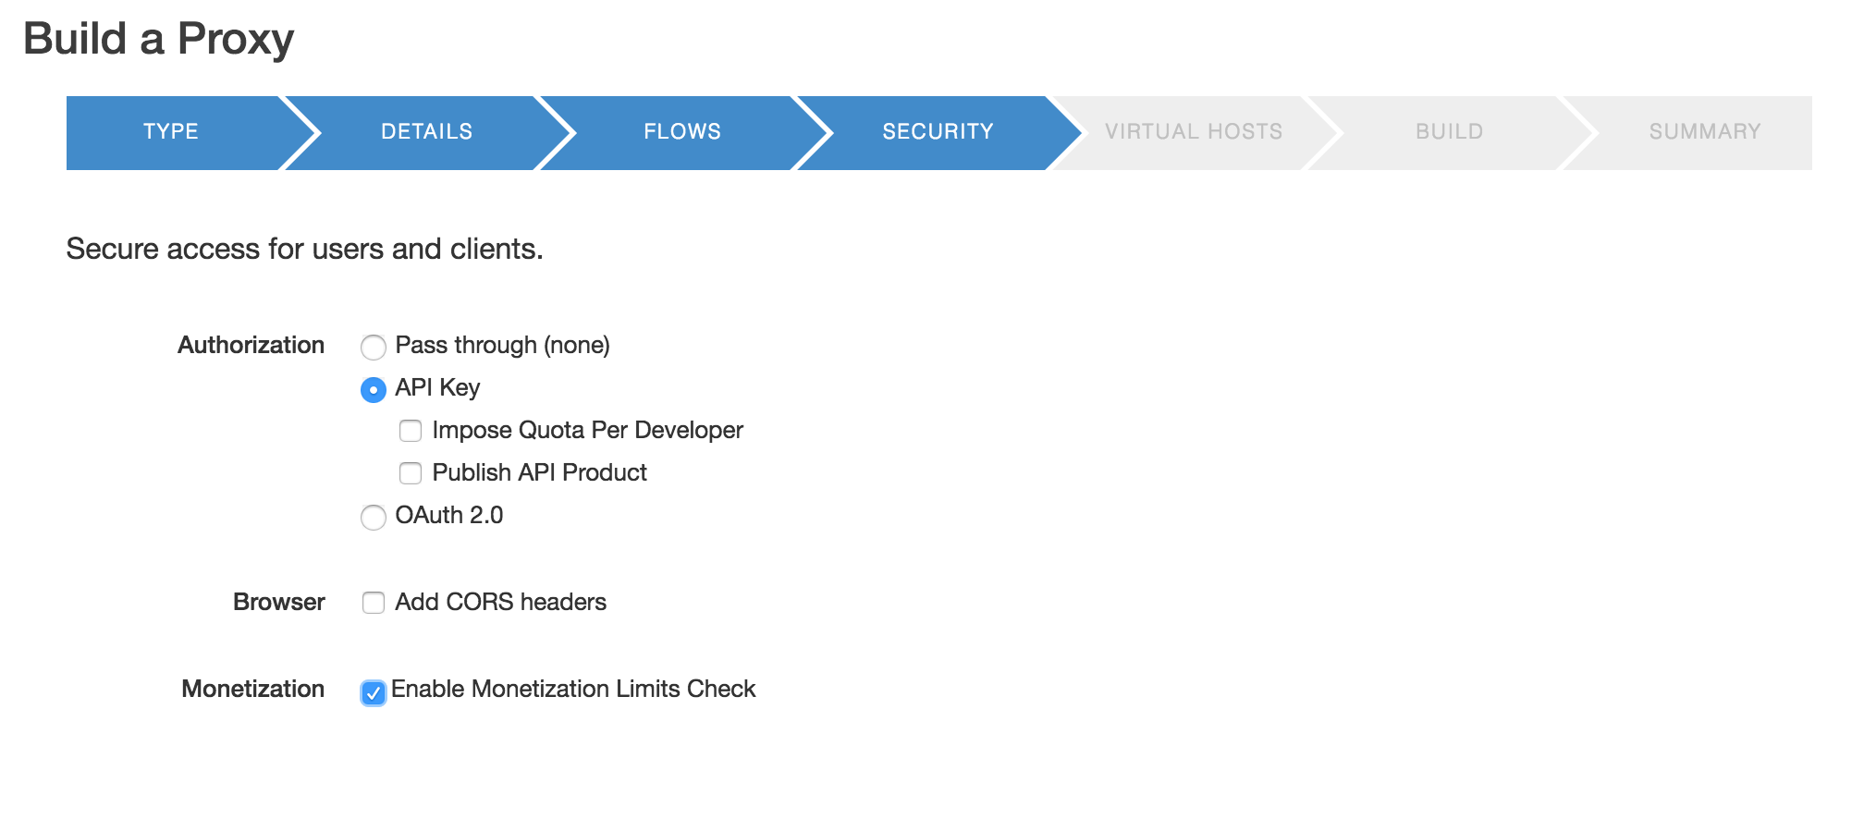Switch to the DETAILS step

[x=425, y=131]
